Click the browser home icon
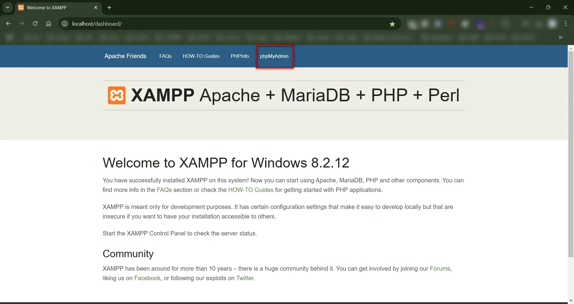574x304 pixels. tap(48, 24)
